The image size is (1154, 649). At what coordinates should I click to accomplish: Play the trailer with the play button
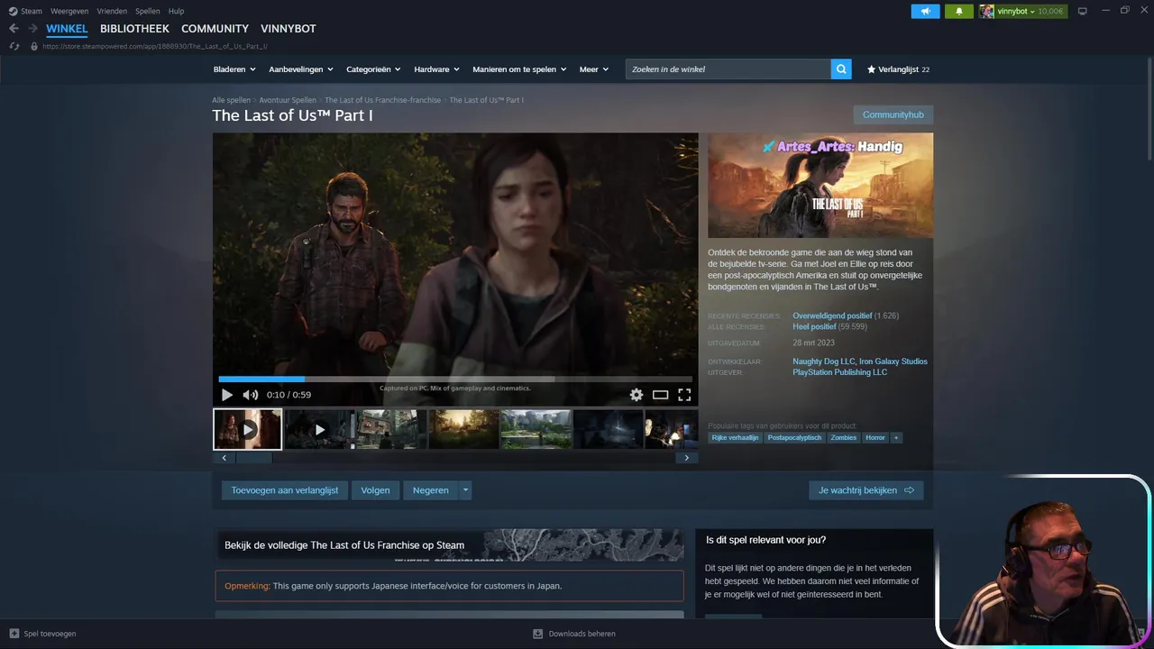pyautogui.click(x=226, y=395)
